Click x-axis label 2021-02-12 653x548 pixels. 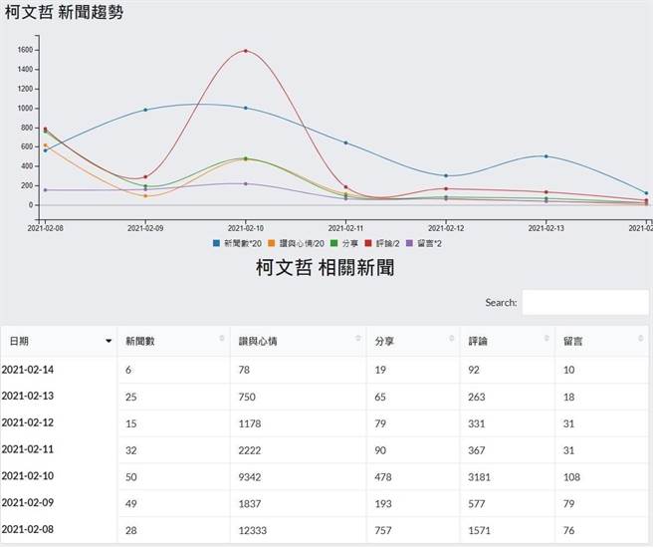(x=446, y=228)
